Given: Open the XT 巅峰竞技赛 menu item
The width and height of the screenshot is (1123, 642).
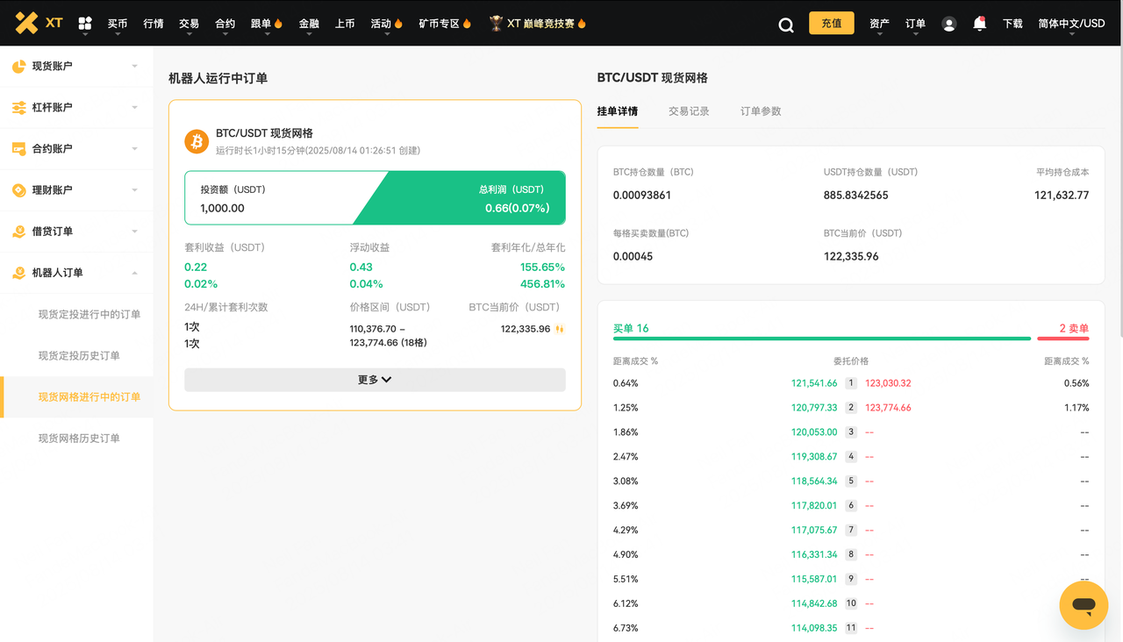Looking at the screenshot, I should [540, 24].
